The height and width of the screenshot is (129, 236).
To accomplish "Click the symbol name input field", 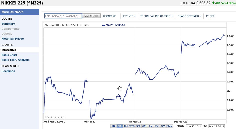I will (x=63, y=16).
